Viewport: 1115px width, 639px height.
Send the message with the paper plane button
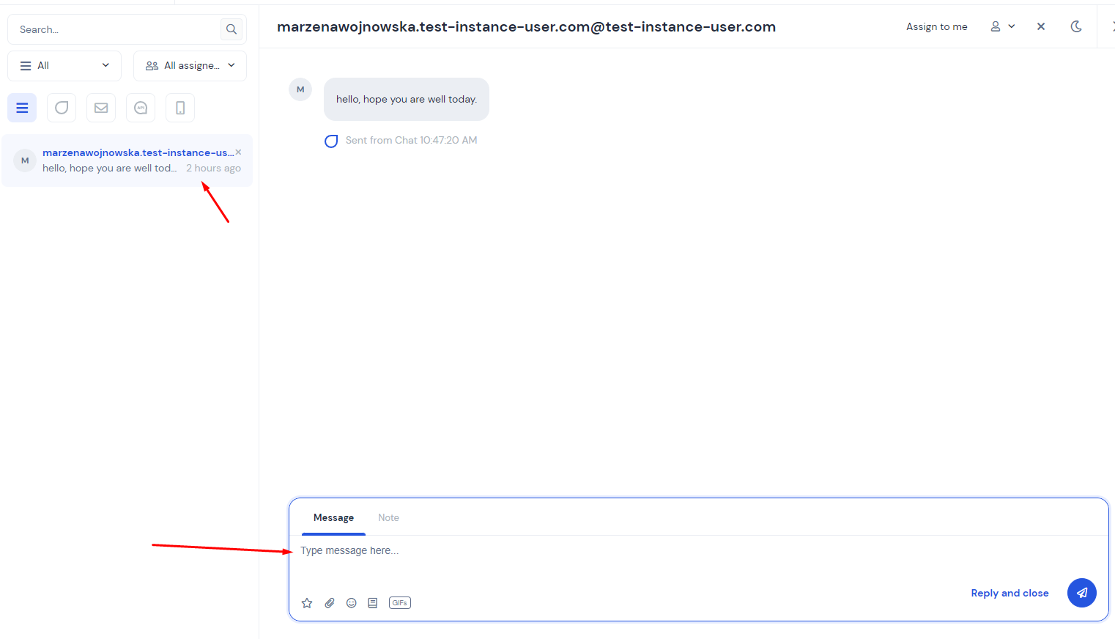(x=1082, y=593)
